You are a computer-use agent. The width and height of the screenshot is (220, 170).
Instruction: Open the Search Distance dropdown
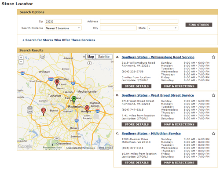click(x=63, y=28)
